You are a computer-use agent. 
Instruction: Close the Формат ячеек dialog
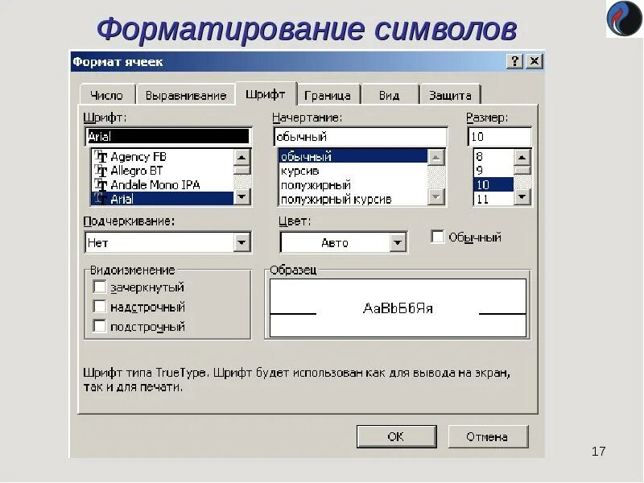[x=535, y=62]
